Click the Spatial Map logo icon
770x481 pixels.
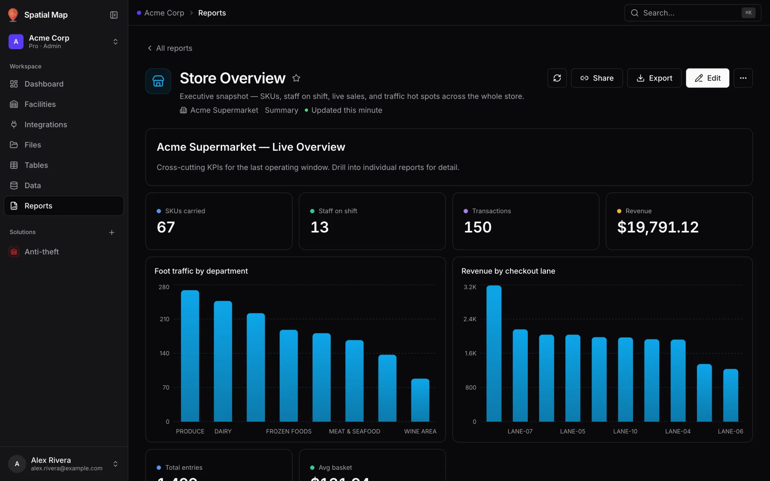pos(13,15)
